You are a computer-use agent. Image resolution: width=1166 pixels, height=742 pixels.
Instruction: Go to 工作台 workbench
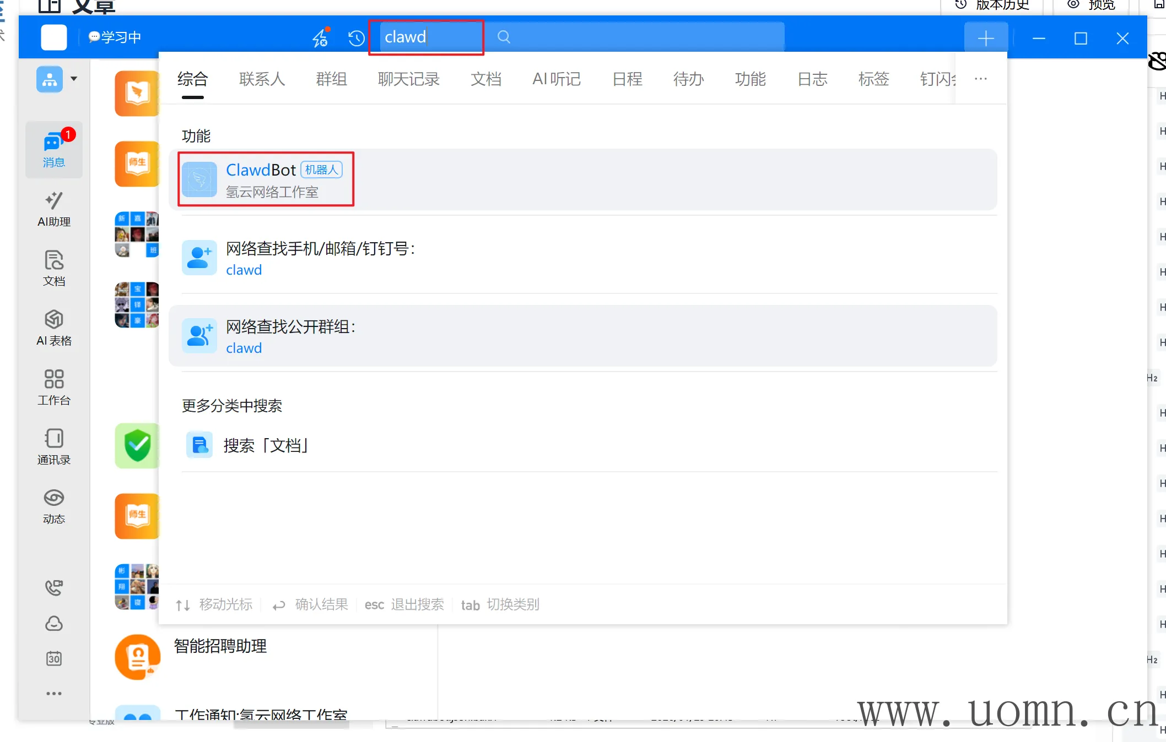tap(53, 387)
